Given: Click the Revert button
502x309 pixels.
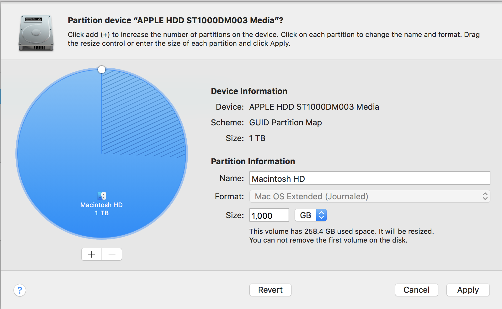Looking at the screenshot, I should pyautogui.click(x=270, y=290).
